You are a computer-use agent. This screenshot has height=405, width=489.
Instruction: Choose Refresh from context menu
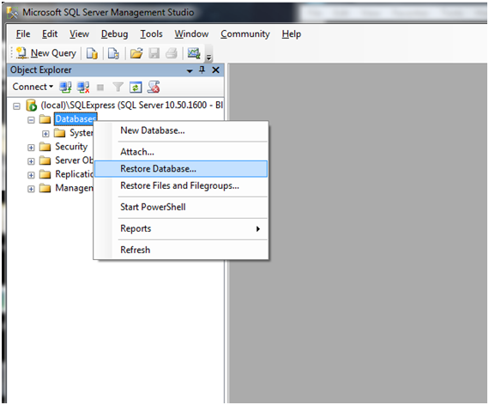tap(181, 250)
